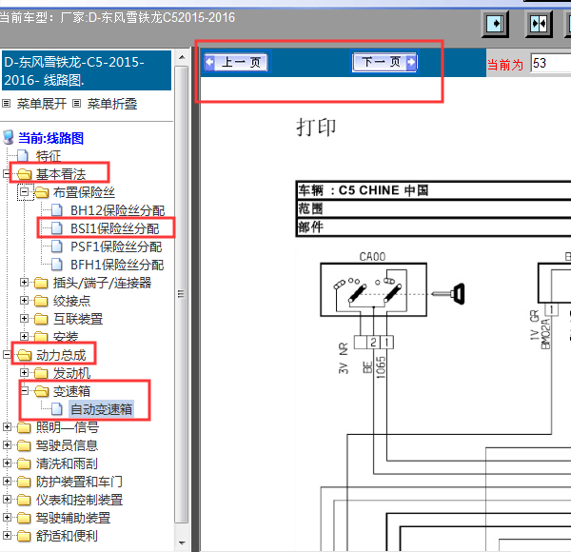Click folder icon of 驾驶辅助装置

click(x=24, y=518)
